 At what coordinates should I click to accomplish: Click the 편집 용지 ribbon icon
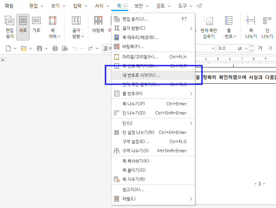pos(10,27)
